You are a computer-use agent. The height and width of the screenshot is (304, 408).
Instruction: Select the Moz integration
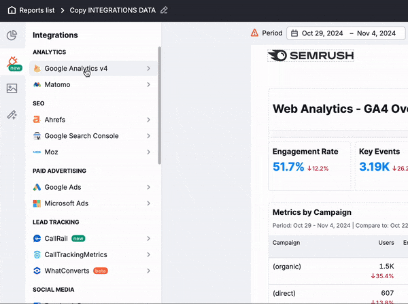click(93, 152)
